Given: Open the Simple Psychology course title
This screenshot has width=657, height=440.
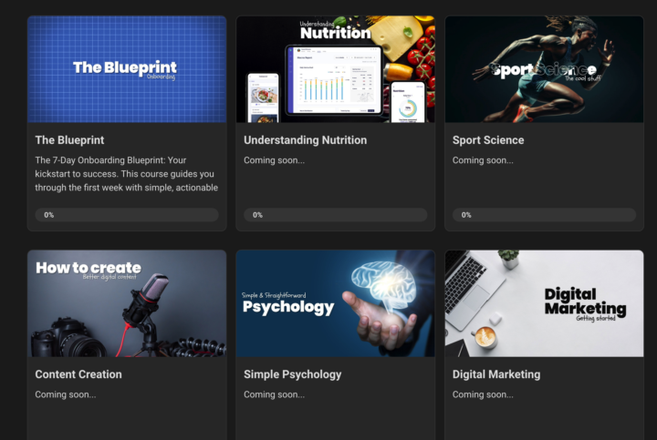Looking at the screenshot, I should click(293, 374).
